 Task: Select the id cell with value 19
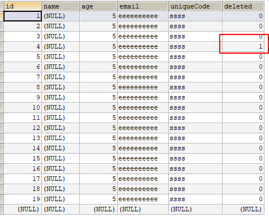point(23,199)
